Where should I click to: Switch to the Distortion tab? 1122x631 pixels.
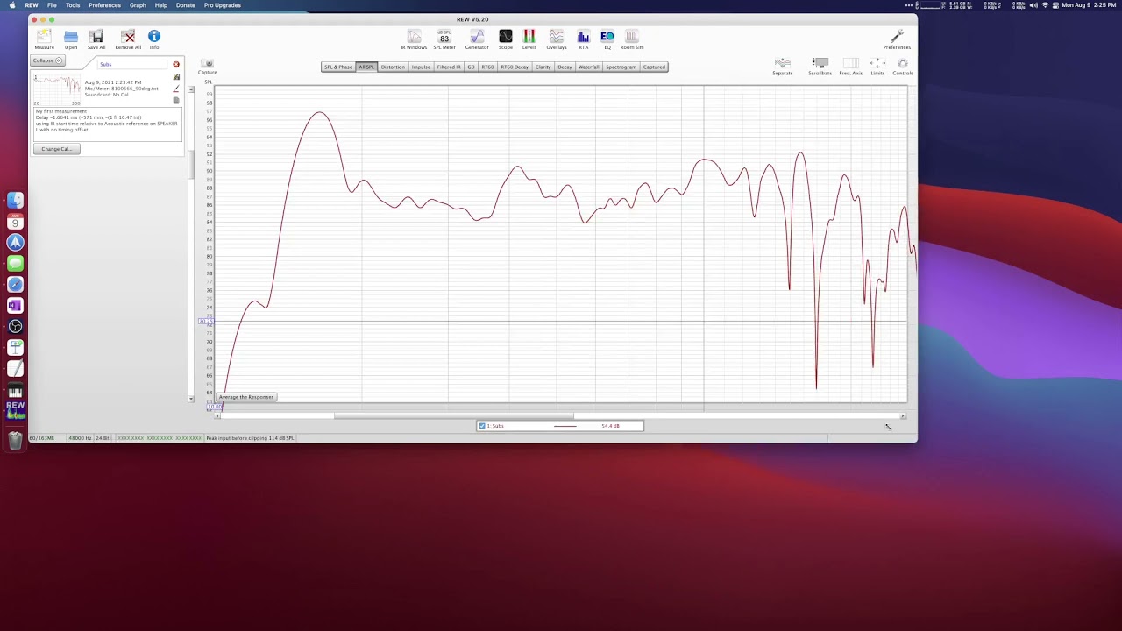(x=393, y=67)
